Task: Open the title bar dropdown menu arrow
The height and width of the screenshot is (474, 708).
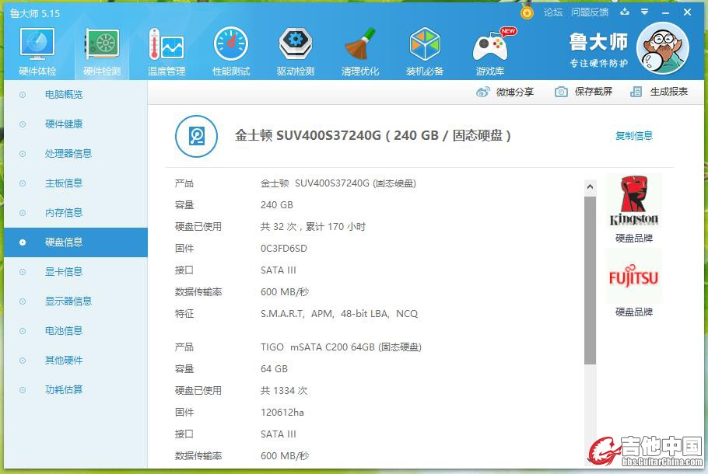Action: pyautogui.click(x=645, y=12)
